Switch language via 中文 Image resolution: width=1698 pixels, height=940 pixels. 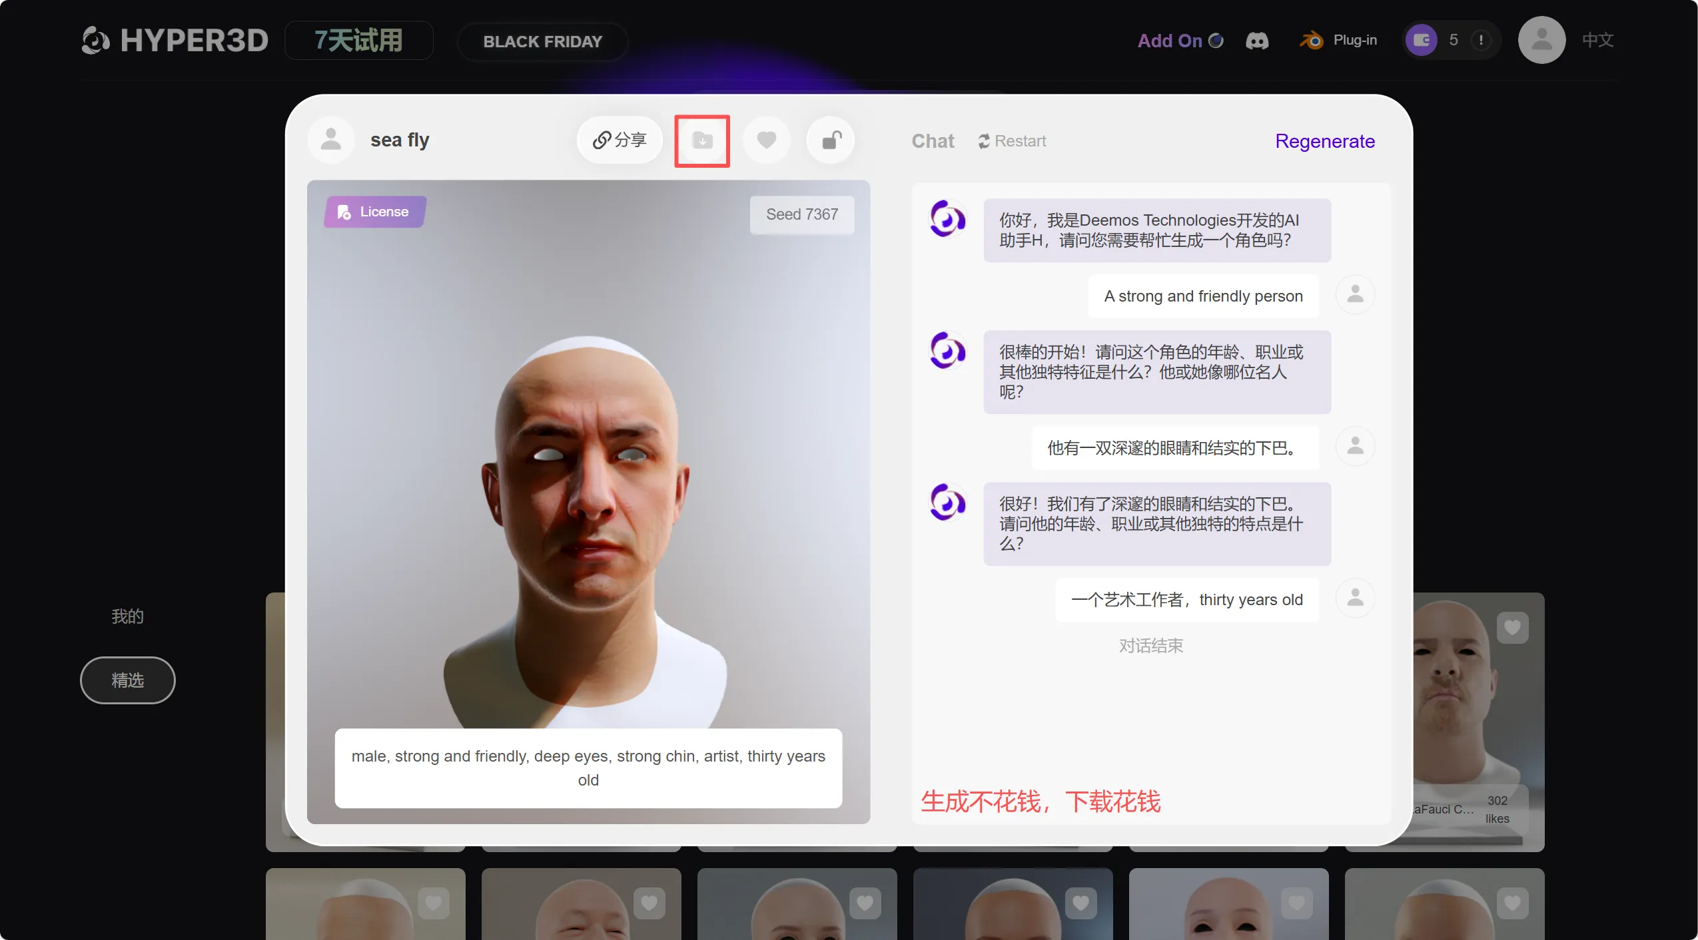pyautogui.click(x=1597, y=41)
